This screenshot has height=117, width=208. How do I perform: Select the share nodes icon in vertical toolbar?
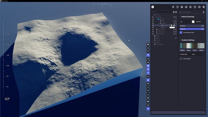(148, 77)
